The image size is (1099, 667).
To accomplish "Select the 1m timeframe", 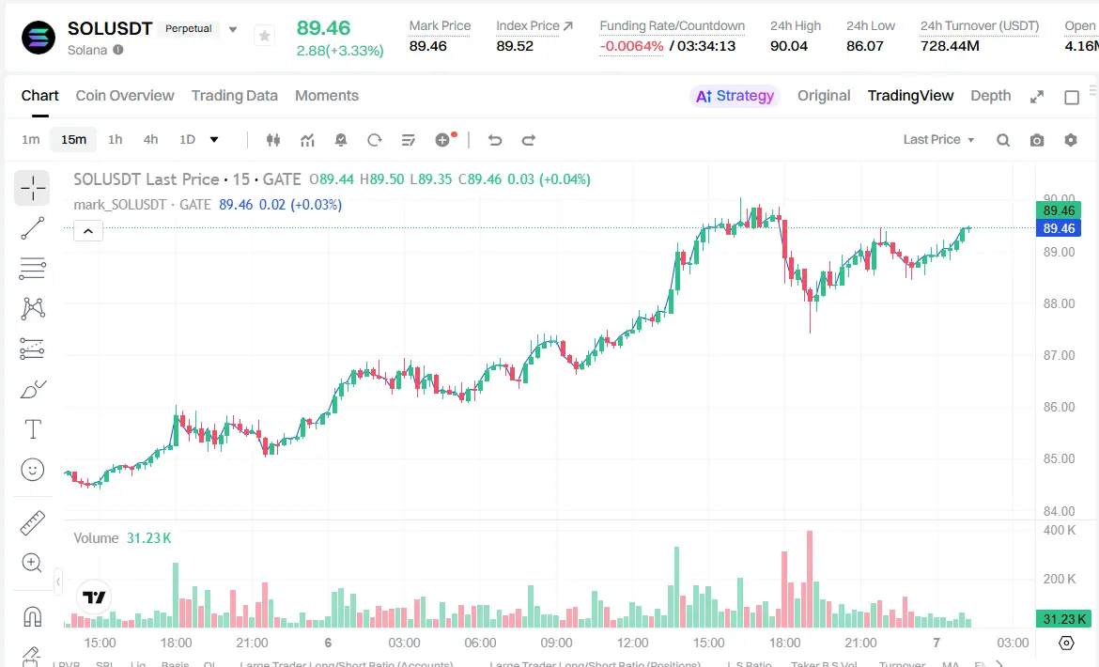I will 31,139.
